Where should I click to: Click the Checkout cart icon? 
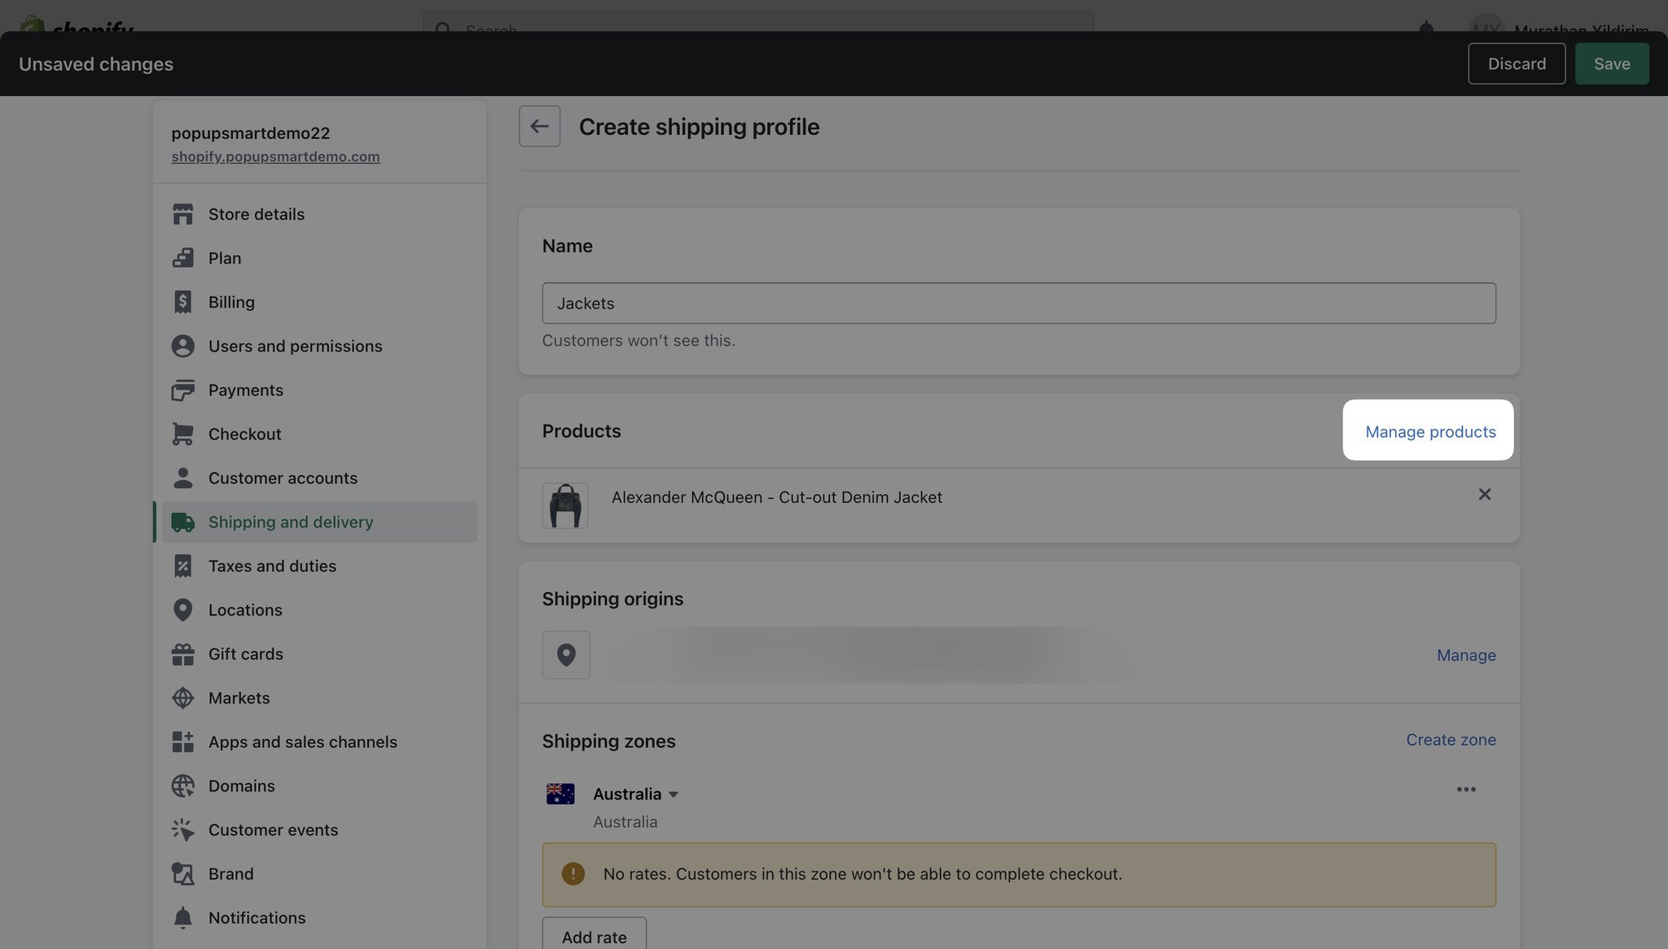(x=182, y=434)
